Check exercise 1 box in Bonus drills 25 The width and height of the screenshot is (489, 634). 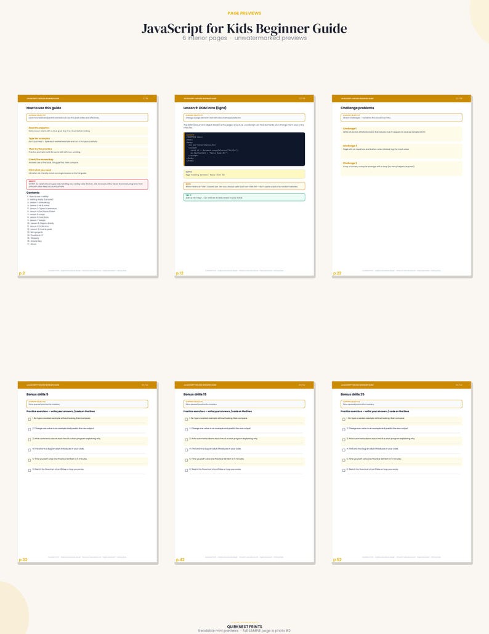(x=344, y=419)
